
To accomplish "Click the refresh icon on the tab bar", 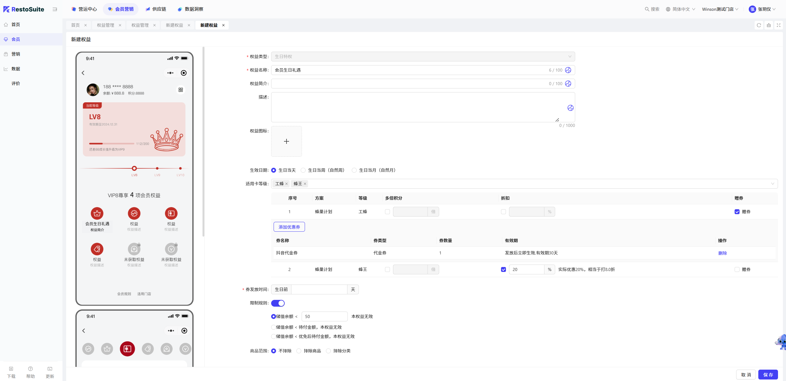I will tap(759, 25).
